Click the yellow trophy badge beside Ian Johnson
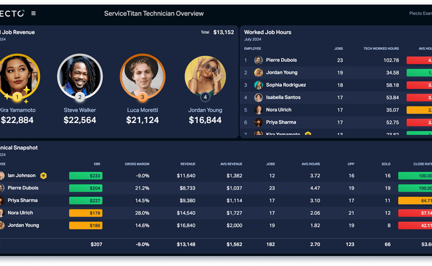432x266 pixels. pyautogui.click(x=43, y=176)
